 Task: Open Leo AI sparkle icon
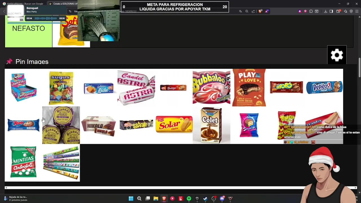tap(345, 11)
